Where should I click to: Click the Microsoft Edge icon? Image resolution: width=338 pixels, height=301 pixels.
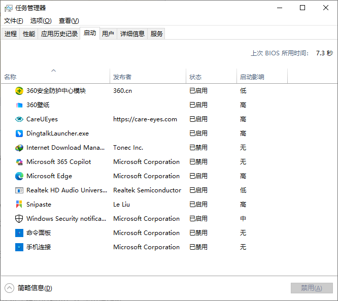click(19, 176)
